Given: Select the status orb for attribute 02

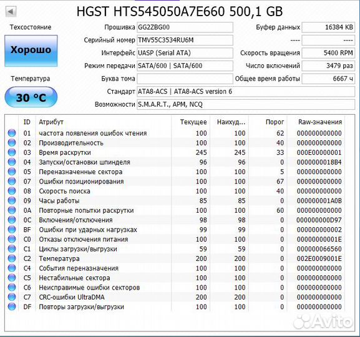Looking at the screenshot, I should point(12,143).
